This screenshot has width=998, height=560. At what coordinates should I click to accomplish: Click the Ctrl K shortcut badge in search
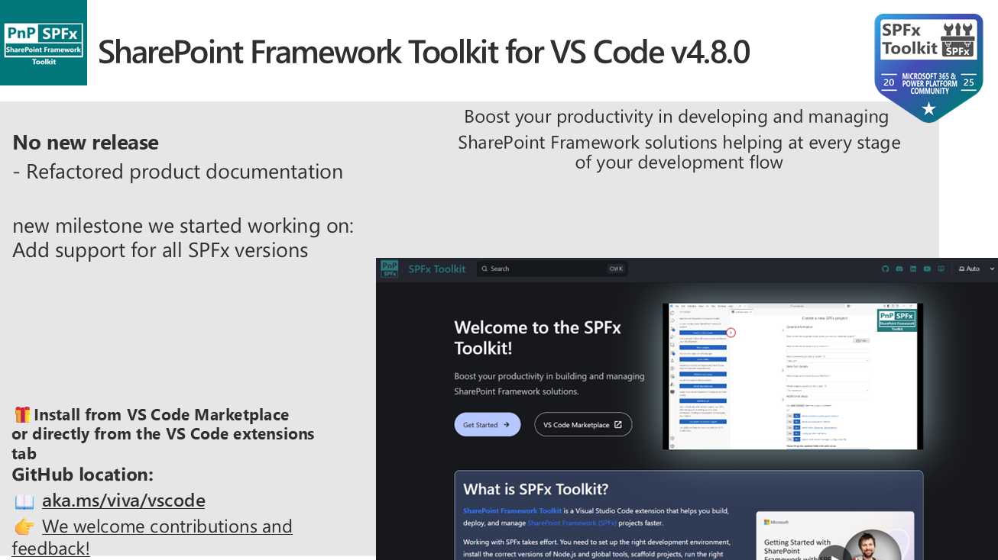coord(616,269)
